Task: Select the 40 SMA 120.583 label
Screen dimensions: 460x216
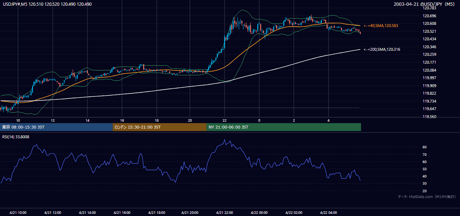Action: [x=381, y=26]
